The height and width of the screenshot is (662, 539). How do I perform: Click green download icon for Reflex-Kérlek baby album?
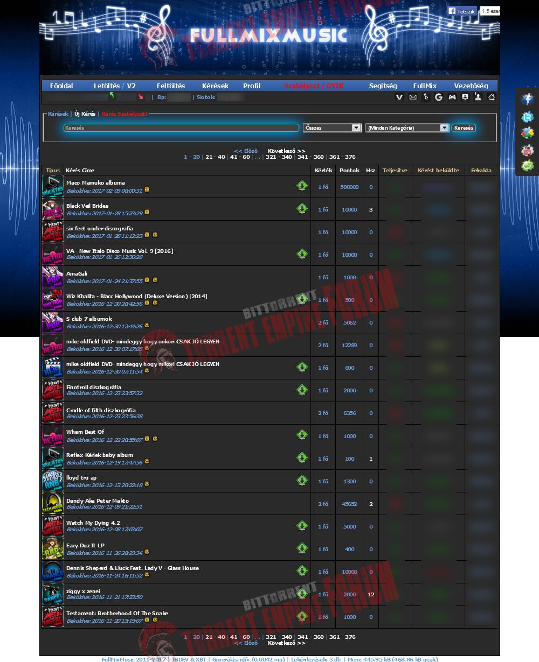[x=302, y=457]
